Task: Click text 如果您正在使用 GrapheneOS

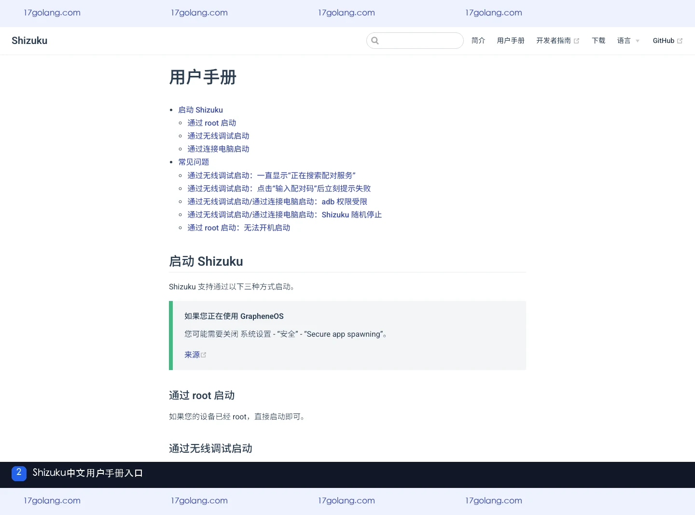Action: click(234, 316)
